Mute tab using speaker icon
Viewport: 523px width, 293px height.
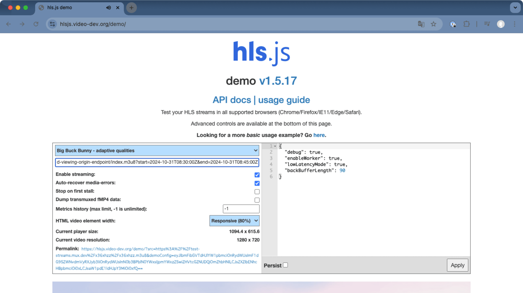108,8
